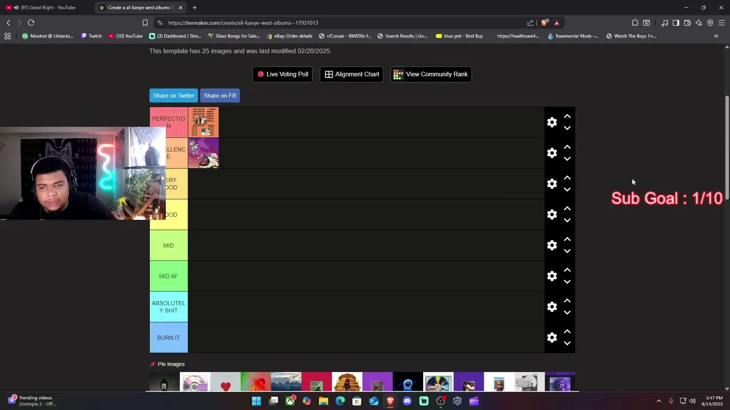Move PERFECTION tier row up

(567, 116)
